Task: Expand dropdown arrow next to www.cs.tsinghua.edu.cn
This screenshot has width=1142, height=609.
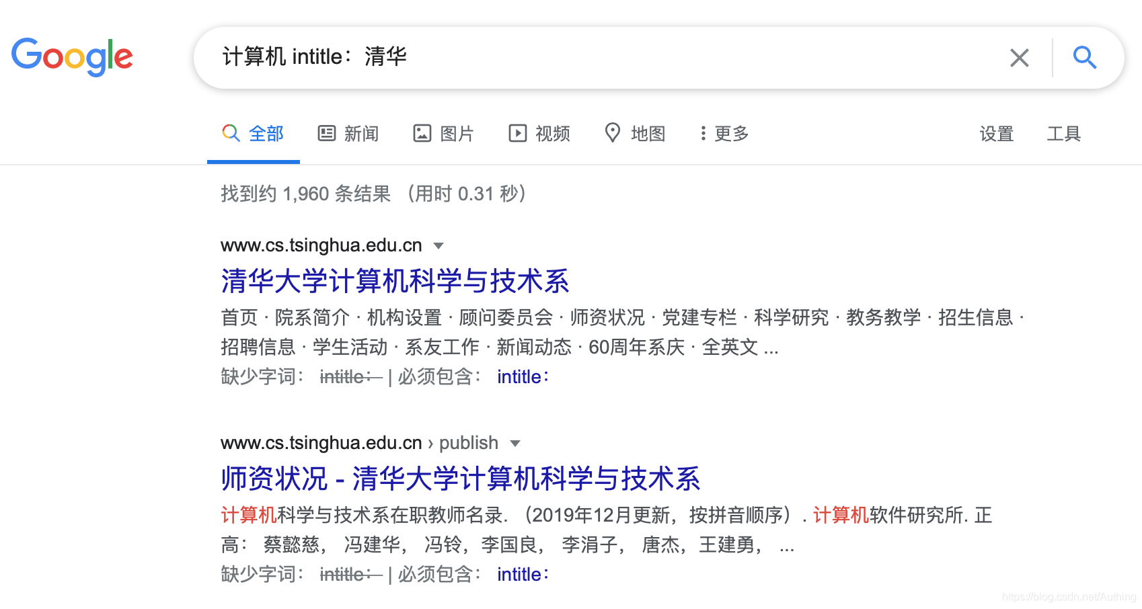Action: pos(439,246)
